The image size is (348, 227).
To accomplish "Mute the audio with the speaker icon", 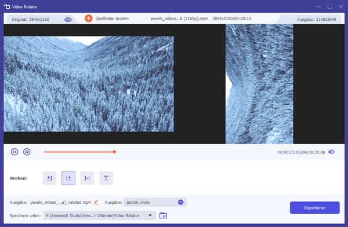I will (x=332, y=152).
